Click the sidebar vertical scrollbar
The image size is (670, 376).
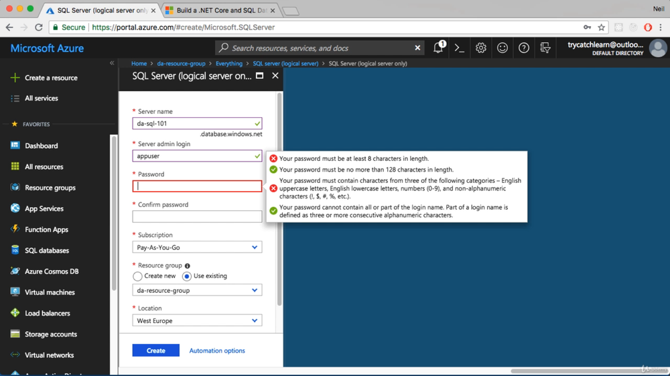click(x=113, y=214)
